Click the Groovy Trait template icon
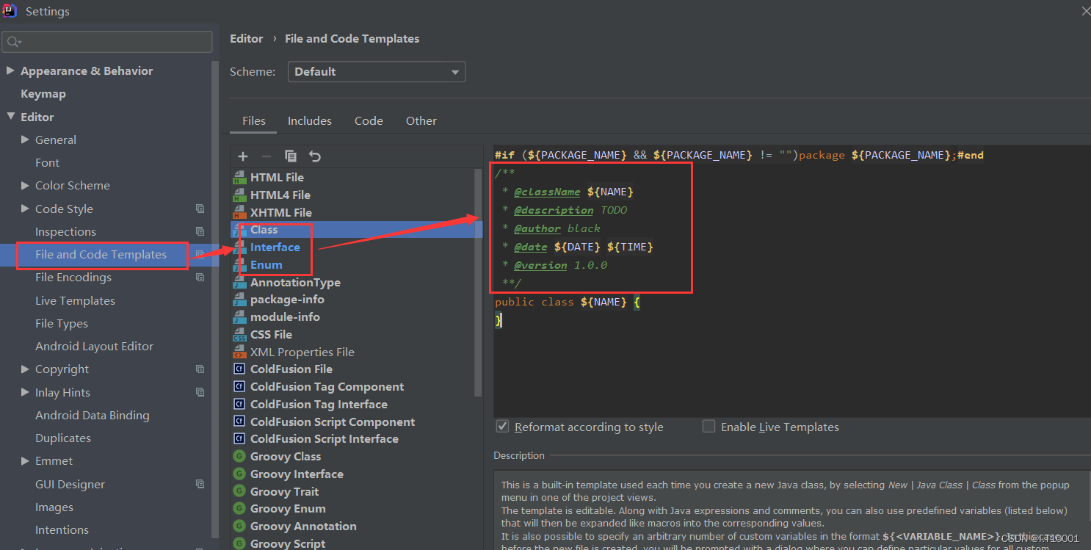Image resolution: width=1091 pixels, height=550 pixels. [x=239, y=492]
